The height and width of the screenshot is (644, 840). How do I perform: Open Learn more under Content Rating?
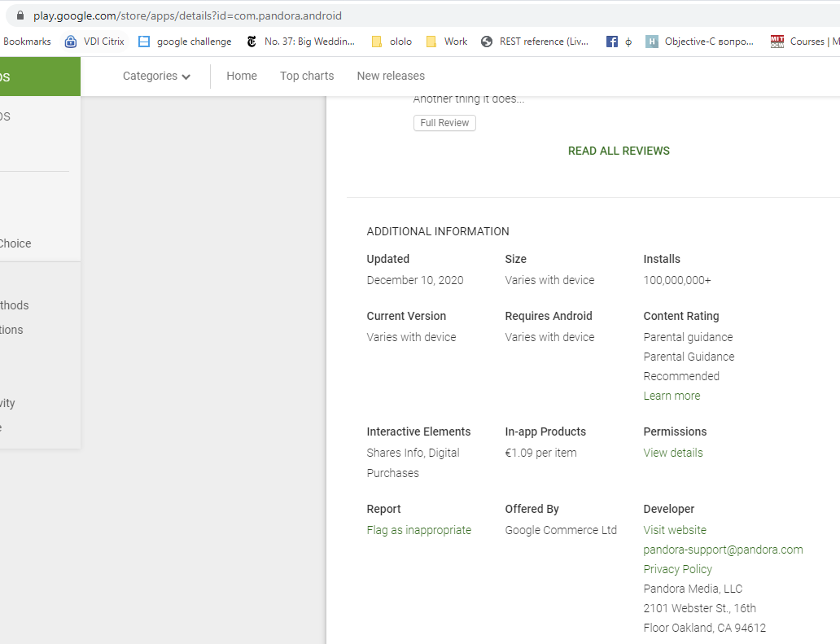(x=672, y=396)
